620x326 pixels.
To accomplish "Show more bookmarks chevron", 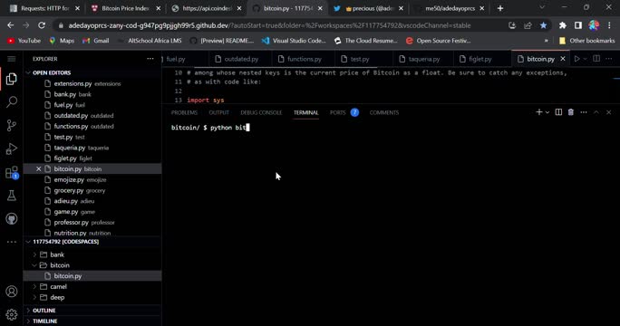I will [x=546, y=41].
